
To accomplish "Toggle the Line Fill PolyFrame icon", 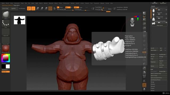I will point(144,76).
